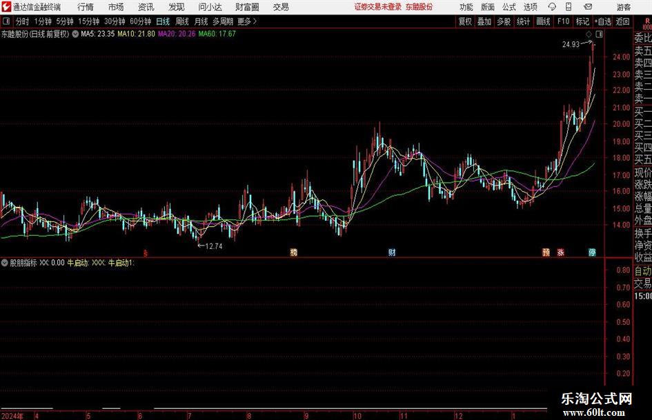Image resolution: width=652 pixels, height=420 pixels.
Task: Open the mail envelope icon
Action: (x=588, y=7)
